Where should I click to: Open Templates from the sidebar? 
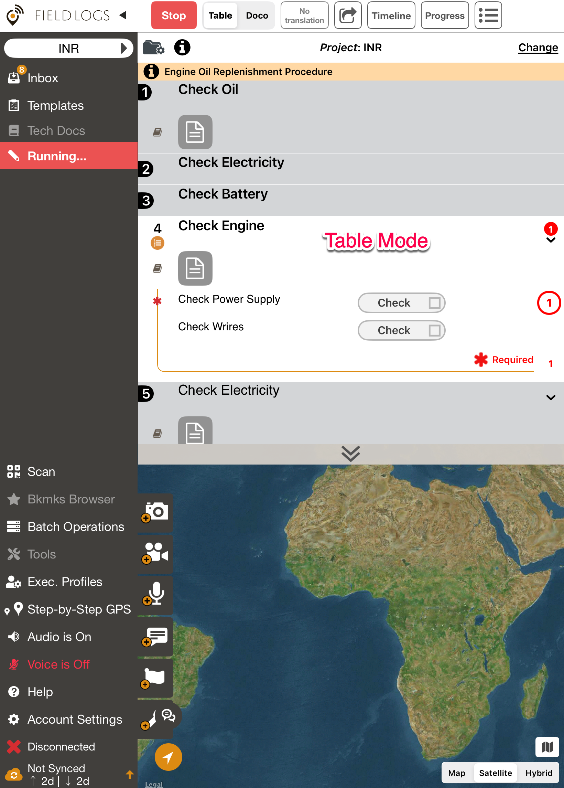(x=56, y=106)
